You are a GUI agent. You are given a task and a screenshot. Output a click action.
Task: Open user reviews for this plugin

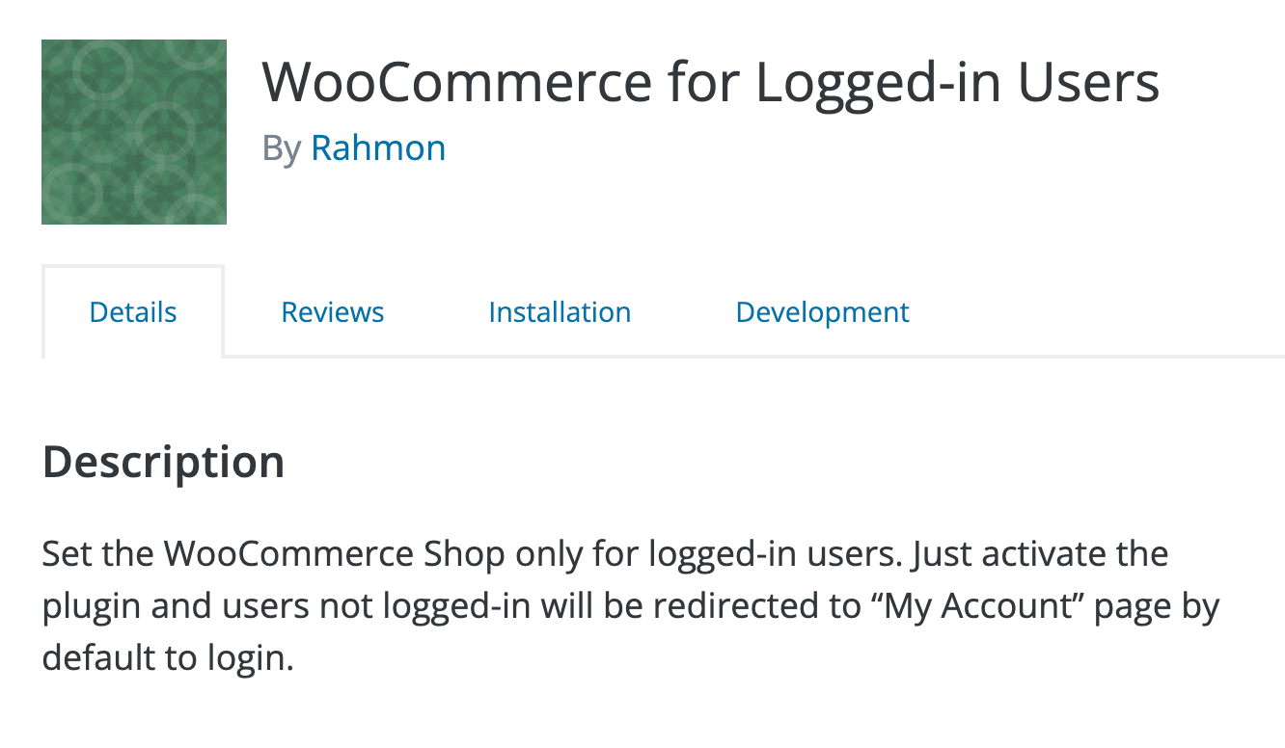coord(332,311)
